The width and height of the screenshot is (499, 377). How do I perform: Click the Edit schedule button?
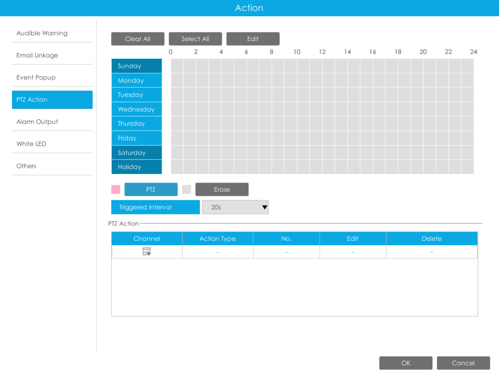(253, 39)
